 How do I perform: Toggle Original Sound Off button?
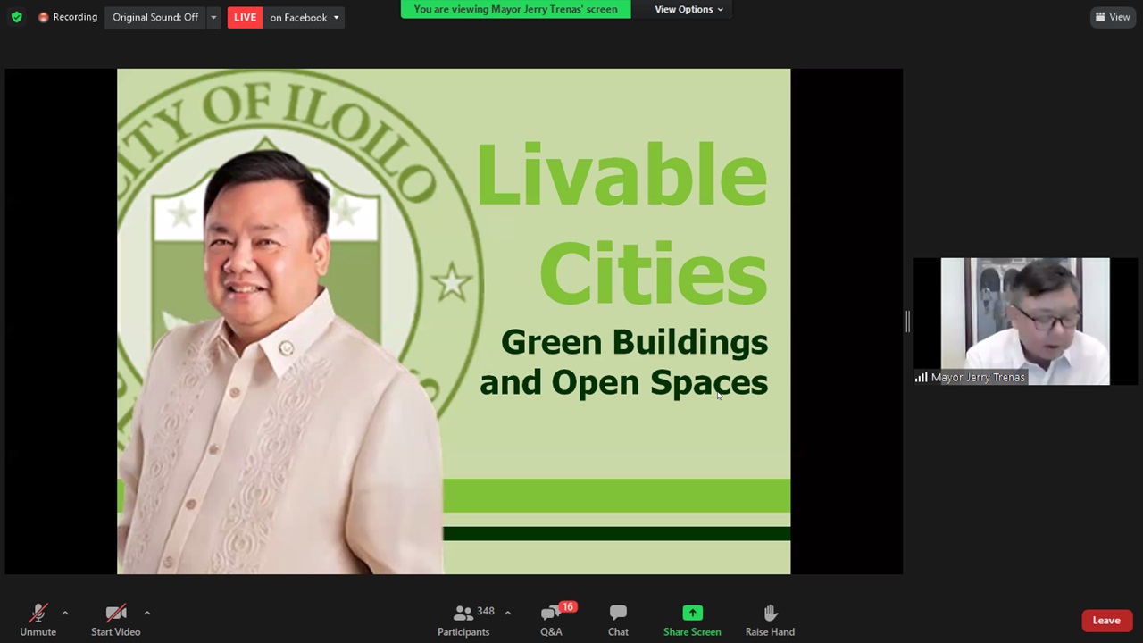[x=155, y=17]
